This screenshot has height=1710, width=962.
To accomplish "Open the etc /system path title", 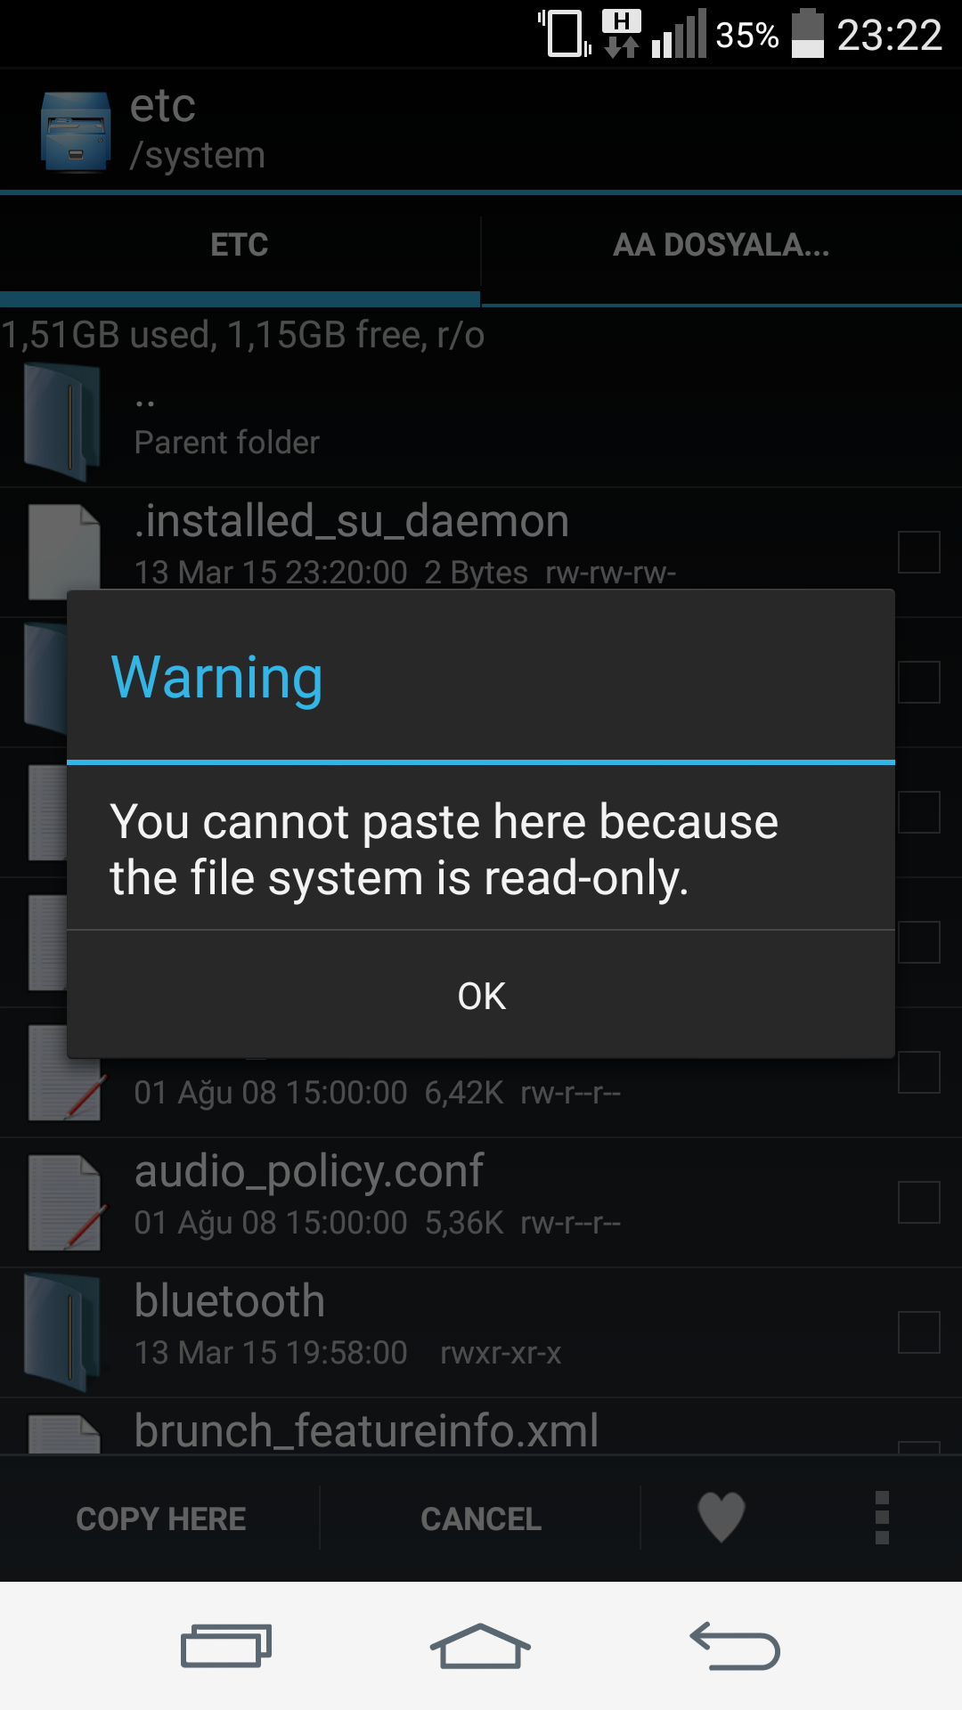I will tap(198, 130).
